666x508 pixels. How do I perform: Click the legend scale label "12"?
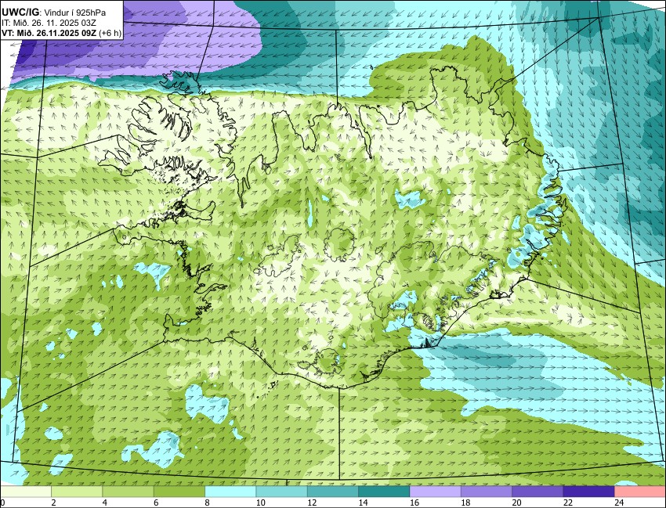coord(312,503)
